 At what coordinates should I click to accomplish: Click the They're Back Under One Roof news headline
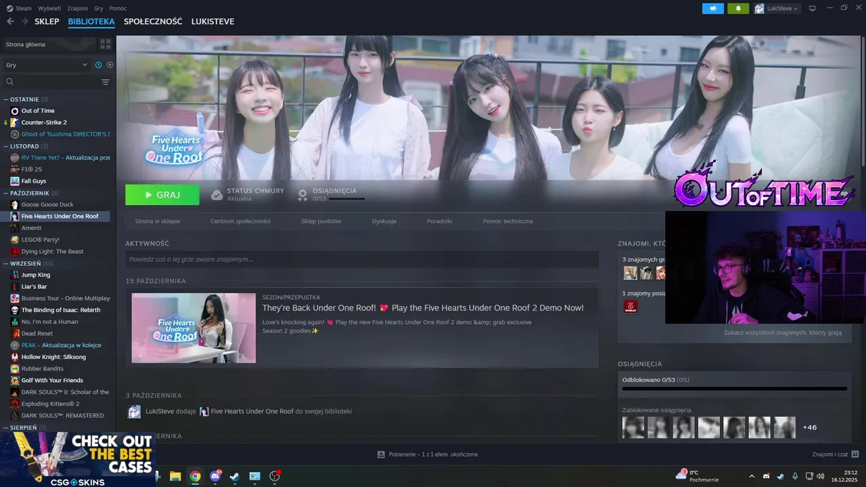[x=423, y=308]
